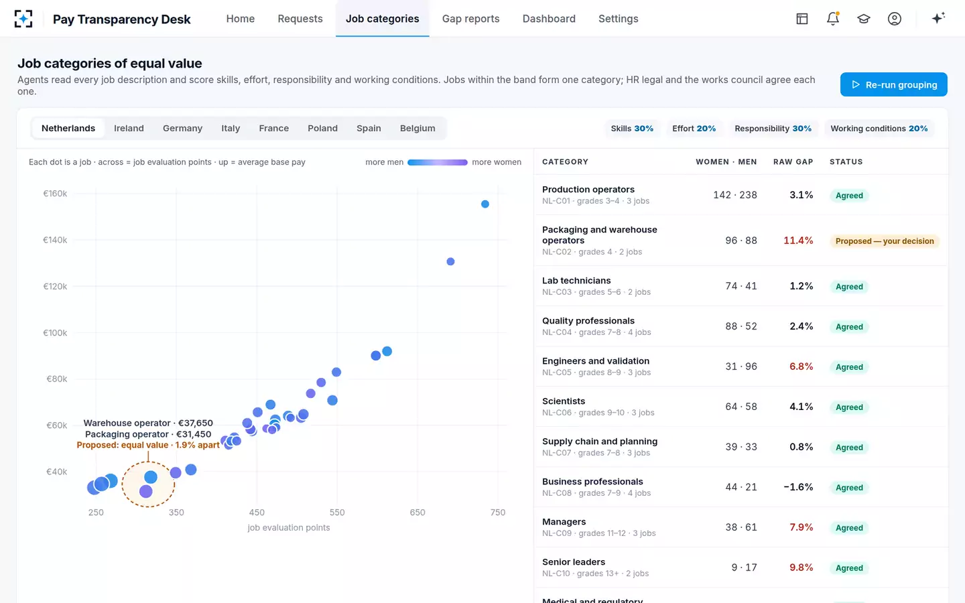Open the Dashboard tab
Viewport: 965px width, 603px height.
pos(549,19)
